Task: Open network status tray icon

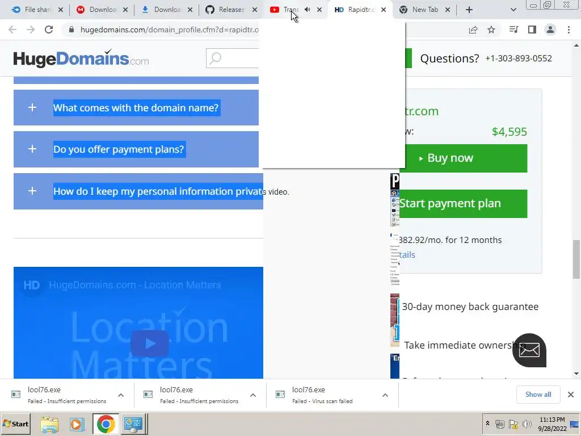Action: (500, 424)
